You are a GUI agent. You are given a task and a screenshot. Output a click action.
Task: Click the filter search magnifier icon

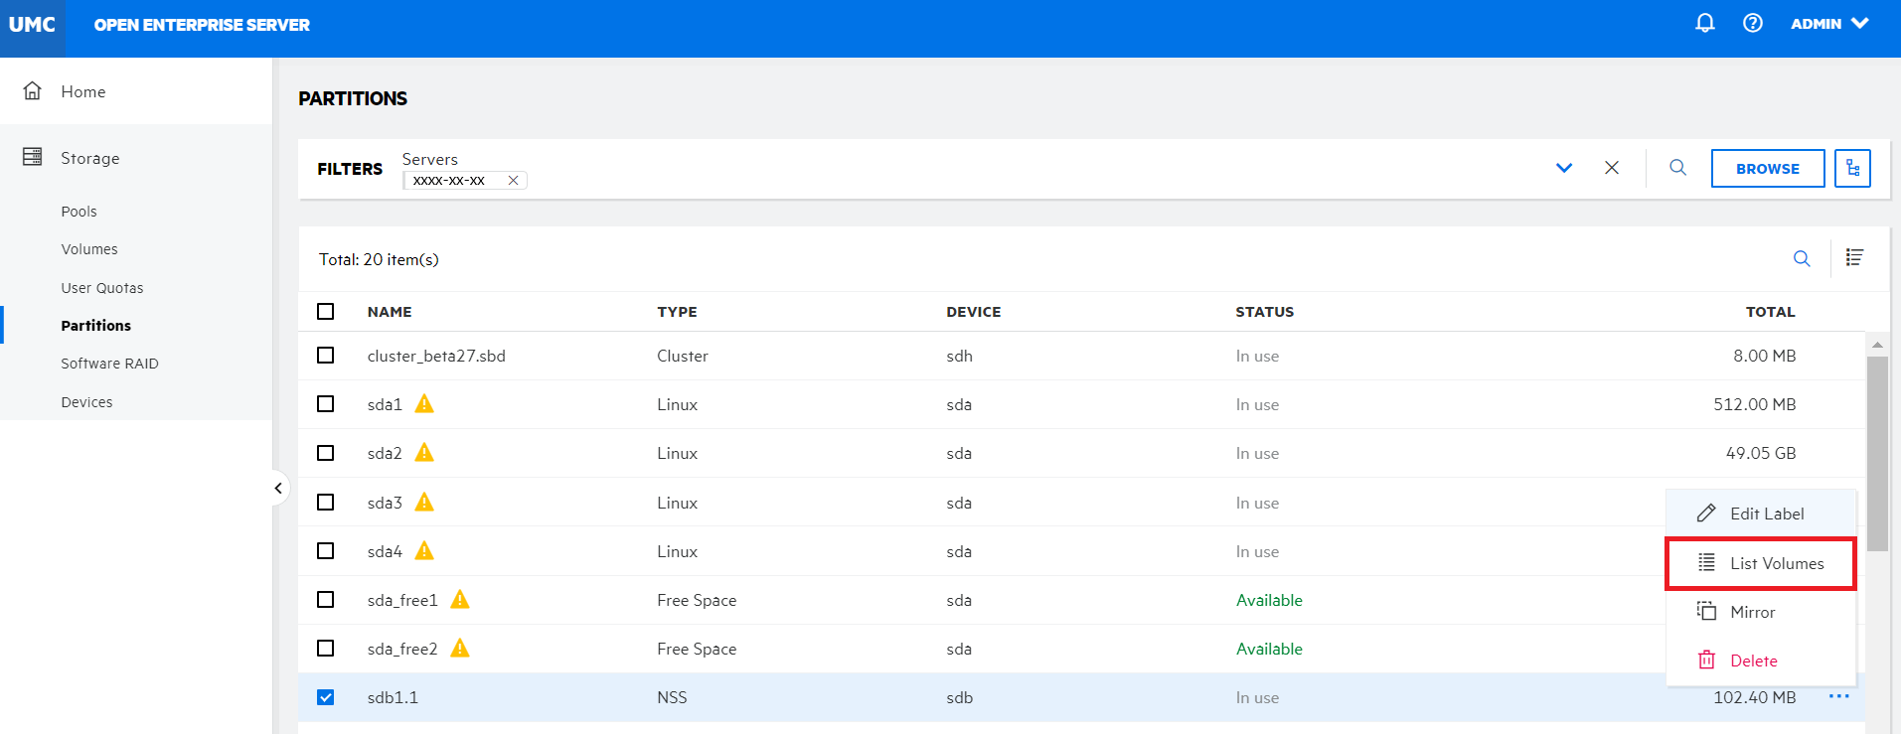point(1677,168)
